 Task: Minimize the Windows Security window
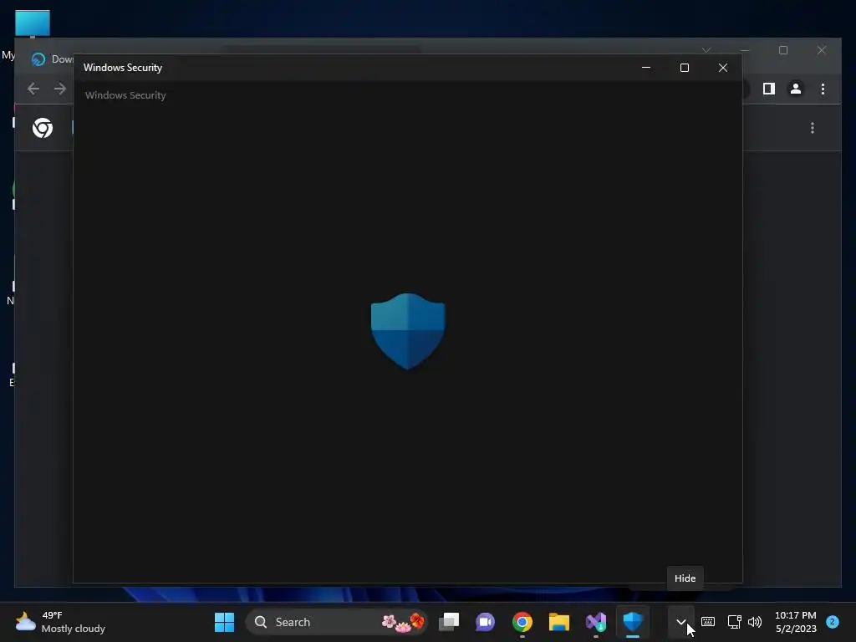point(646,68)
